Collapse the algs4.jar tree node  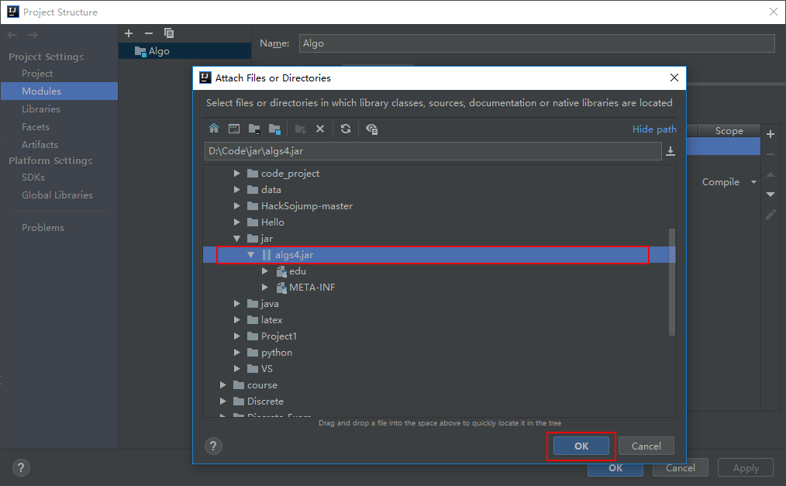click(251, 255)
